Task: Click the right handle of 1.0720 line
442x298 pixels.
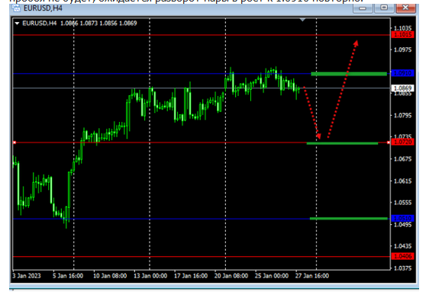Action: 389,143
